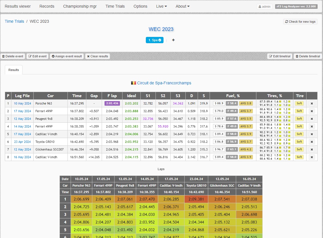Click the total time 16:42.690 in results
This screenshot has height=238, width=323.
coord(77,142)
